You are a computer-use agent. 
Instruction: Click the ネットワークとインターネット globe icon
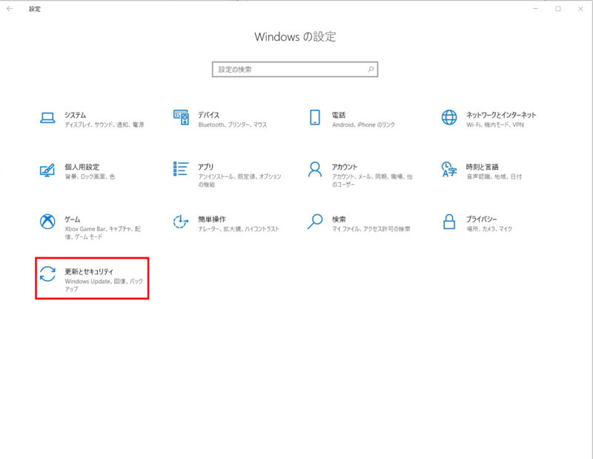(x=449, y=117)
